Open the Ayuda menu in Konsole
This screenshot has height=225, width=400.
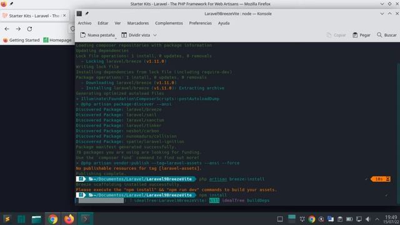click(224, 23)
